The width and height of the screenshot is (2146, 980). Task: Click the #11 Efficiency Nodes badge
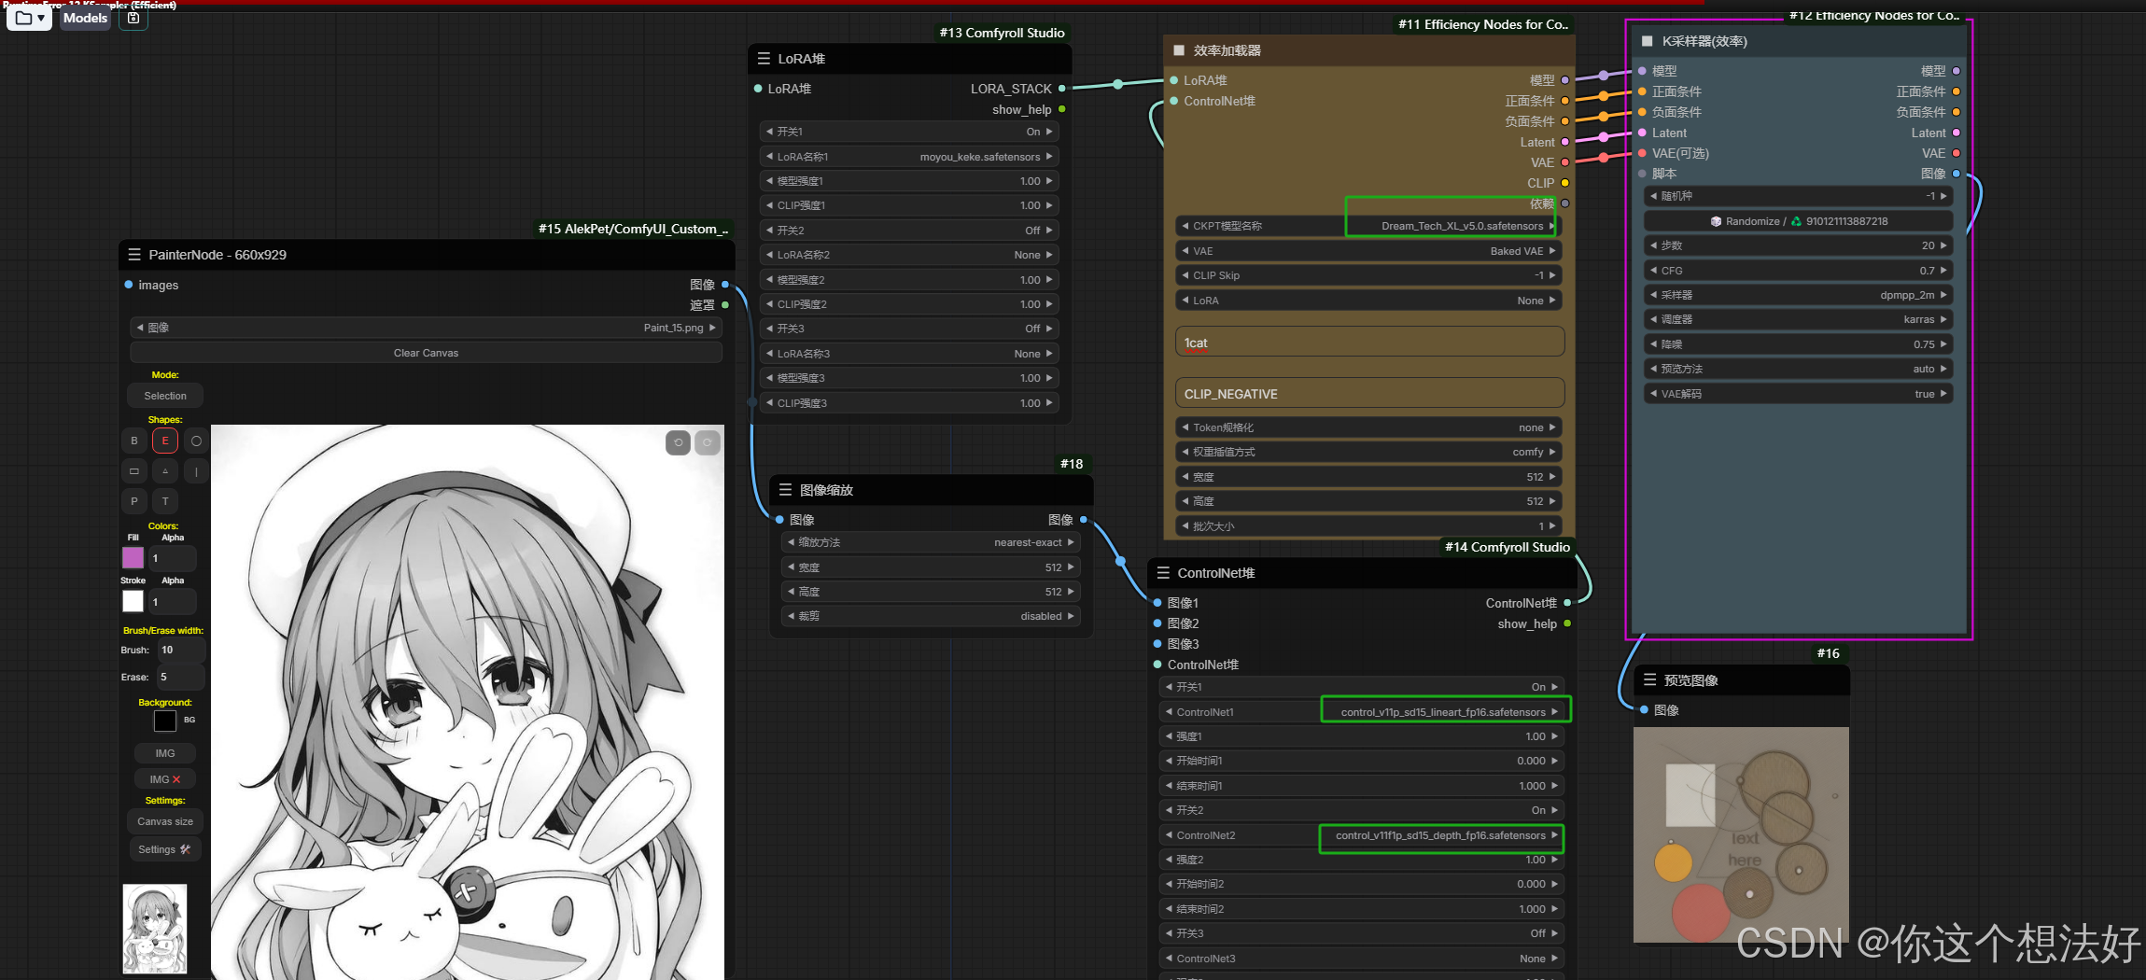pos(1483,24)
